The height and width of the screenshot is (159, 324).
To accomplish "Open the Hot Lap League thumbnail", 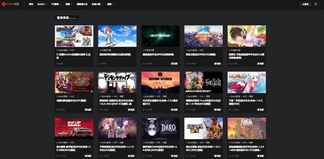I will click(x=74, y=128).
